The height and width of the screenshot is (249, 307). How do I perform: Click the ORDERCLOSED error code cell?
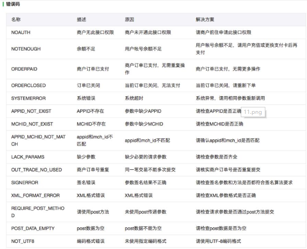28,86
